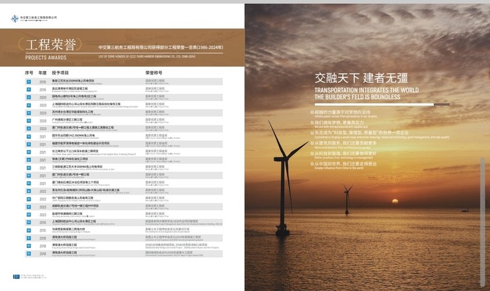Click the '成都轨道交通17号线一期工程PPP项目' row
Screen dimensions: 490x291
123,207
